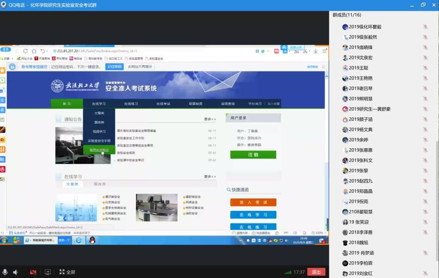
Task: Click the QQ penguin taskbar icon
Action: click(x=92, y=240)
